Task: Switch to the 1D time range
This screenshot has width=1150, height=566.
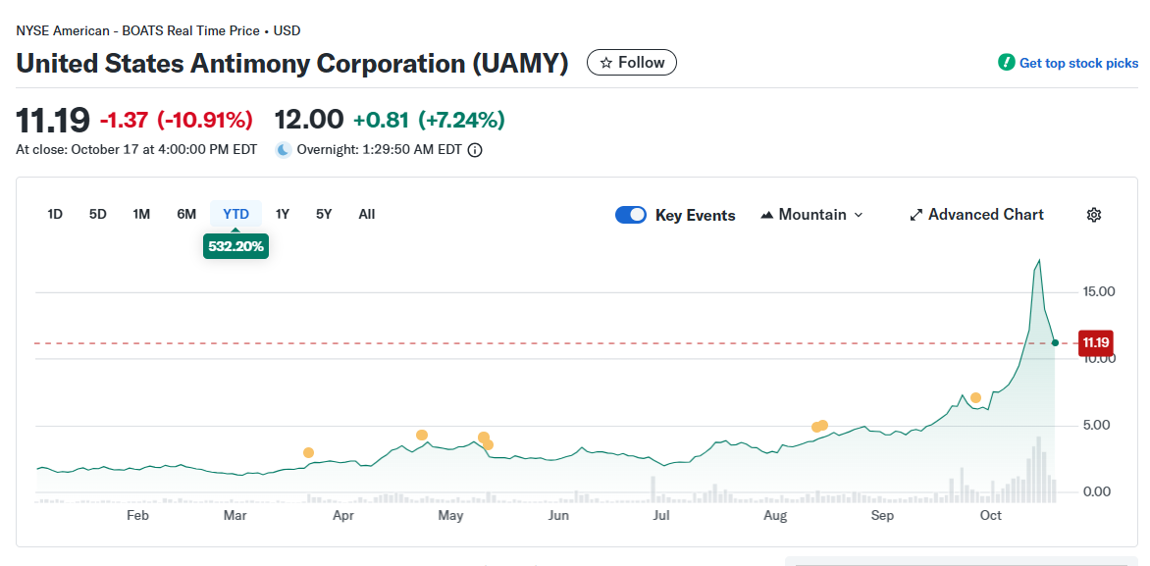Action: (x=55, y=214)
